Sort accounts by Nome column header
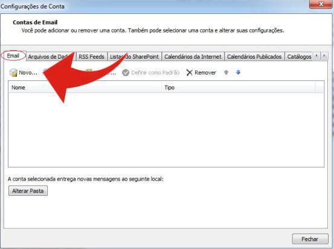This screenshot has width=334, height=249. (85, 88)
